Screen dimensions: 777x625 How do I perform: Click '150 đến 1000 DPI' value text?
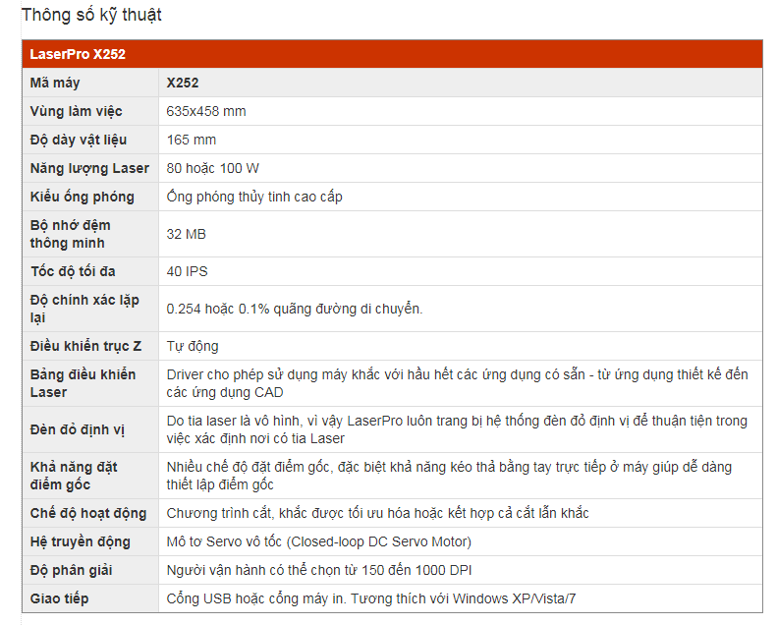(x=416, y=570)
